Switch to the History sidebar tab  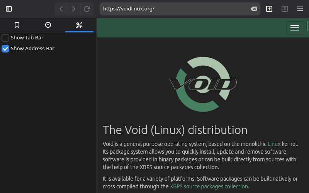48,25
